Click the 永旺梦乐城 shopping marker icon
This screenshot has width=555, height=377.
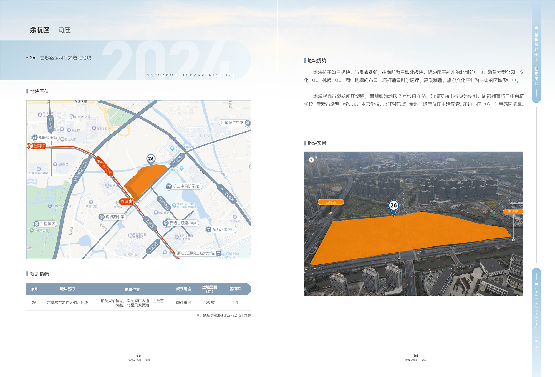click(35, 138)
